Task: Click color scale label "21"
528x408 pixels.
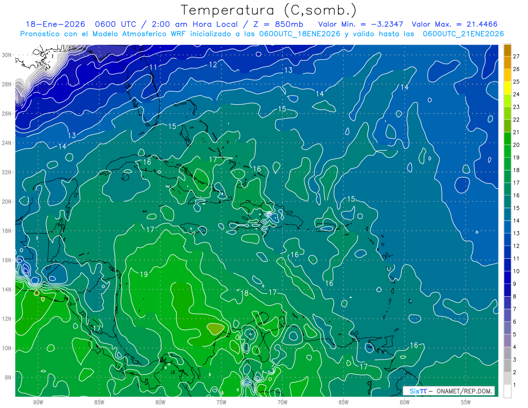Action: pyautogui.click(x=517, y=132)
